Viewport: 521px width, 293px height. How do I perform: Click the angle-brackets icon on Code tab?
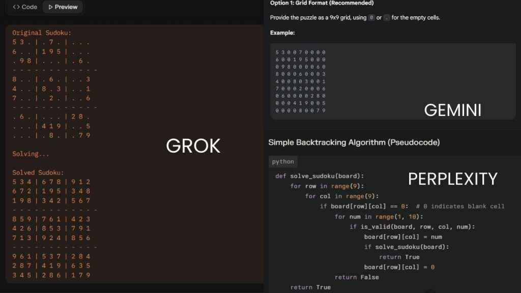(16, 7)
